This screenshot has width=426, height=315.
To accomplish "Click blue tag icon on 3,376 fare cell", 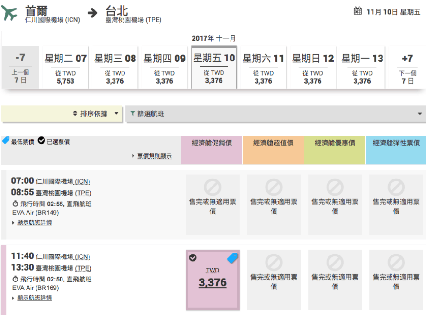I will (x=232, y=258).
